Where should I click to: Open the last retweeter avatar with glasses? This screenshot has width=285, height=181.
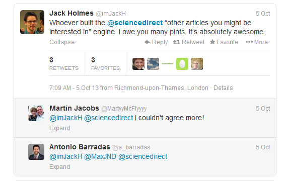click(197, 64)
